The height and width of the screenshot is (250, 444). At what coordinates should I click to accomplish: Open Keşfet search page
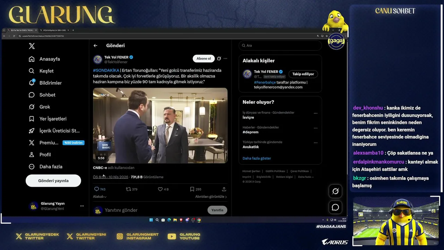click(41, 71)
